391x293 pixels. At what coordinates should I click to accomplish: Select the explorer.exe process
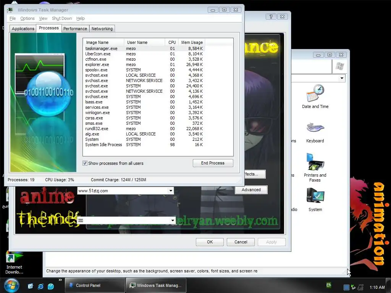(144, 64)
